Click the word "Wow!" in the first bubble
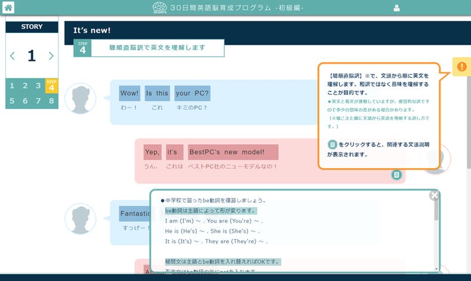The width and height of the screenshot is (471, 281). pos(130,94)
